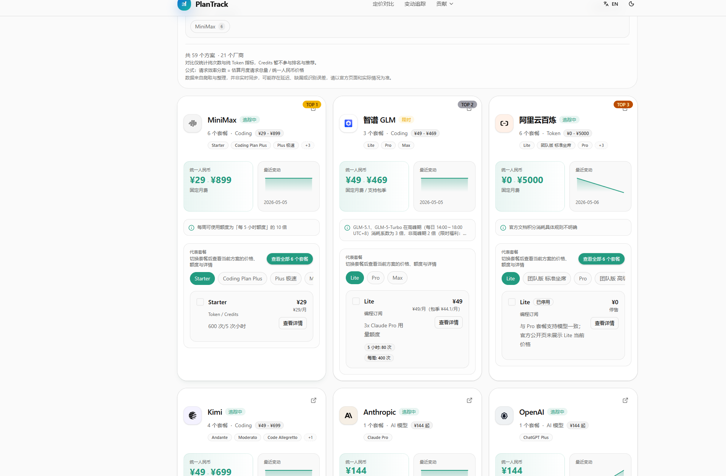The width and height of the screenshot is (726, 476).
Task: Click the MiniMax vendor logo icon
Action: pos(193,123)
